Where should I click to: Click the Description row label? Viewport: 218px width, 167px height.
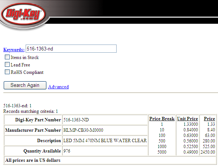49,141
